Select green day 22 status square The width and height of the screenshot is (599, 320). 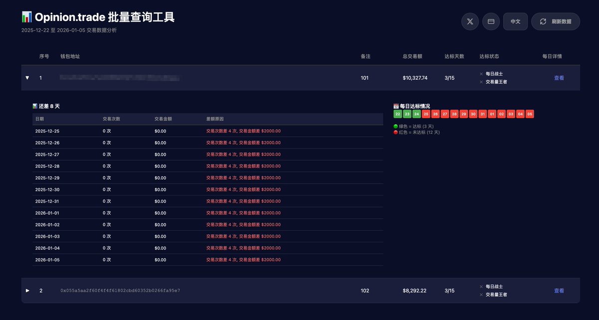click(x=398, y=114)
